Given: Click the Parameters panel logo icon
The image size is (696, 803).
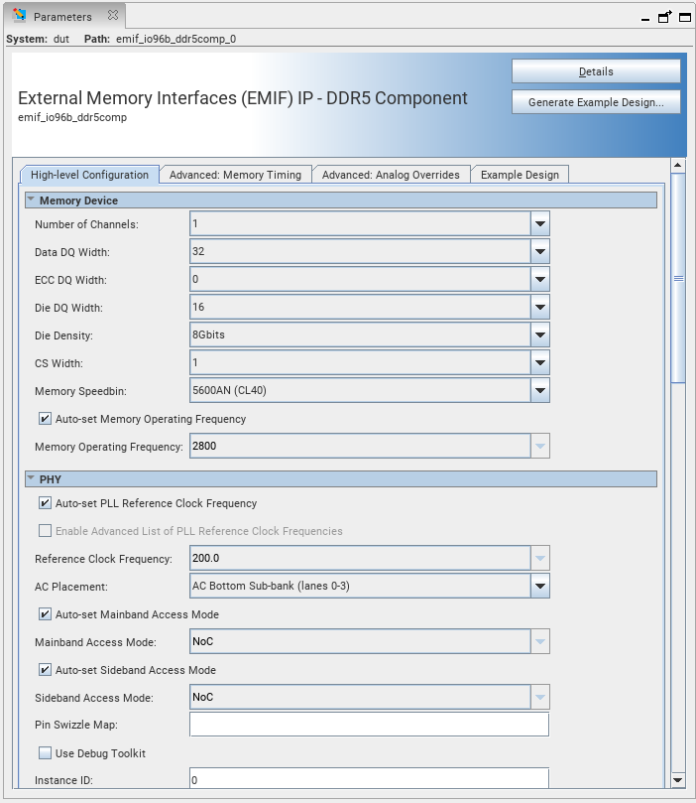Looking at the screenshot, I should click(20, 15).
